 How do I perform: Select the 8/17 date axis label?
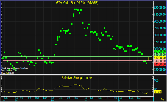[69, 98]
